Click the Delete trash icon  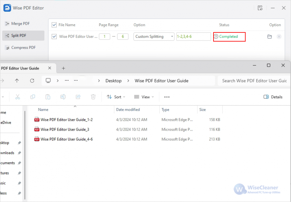click(93, 97)
